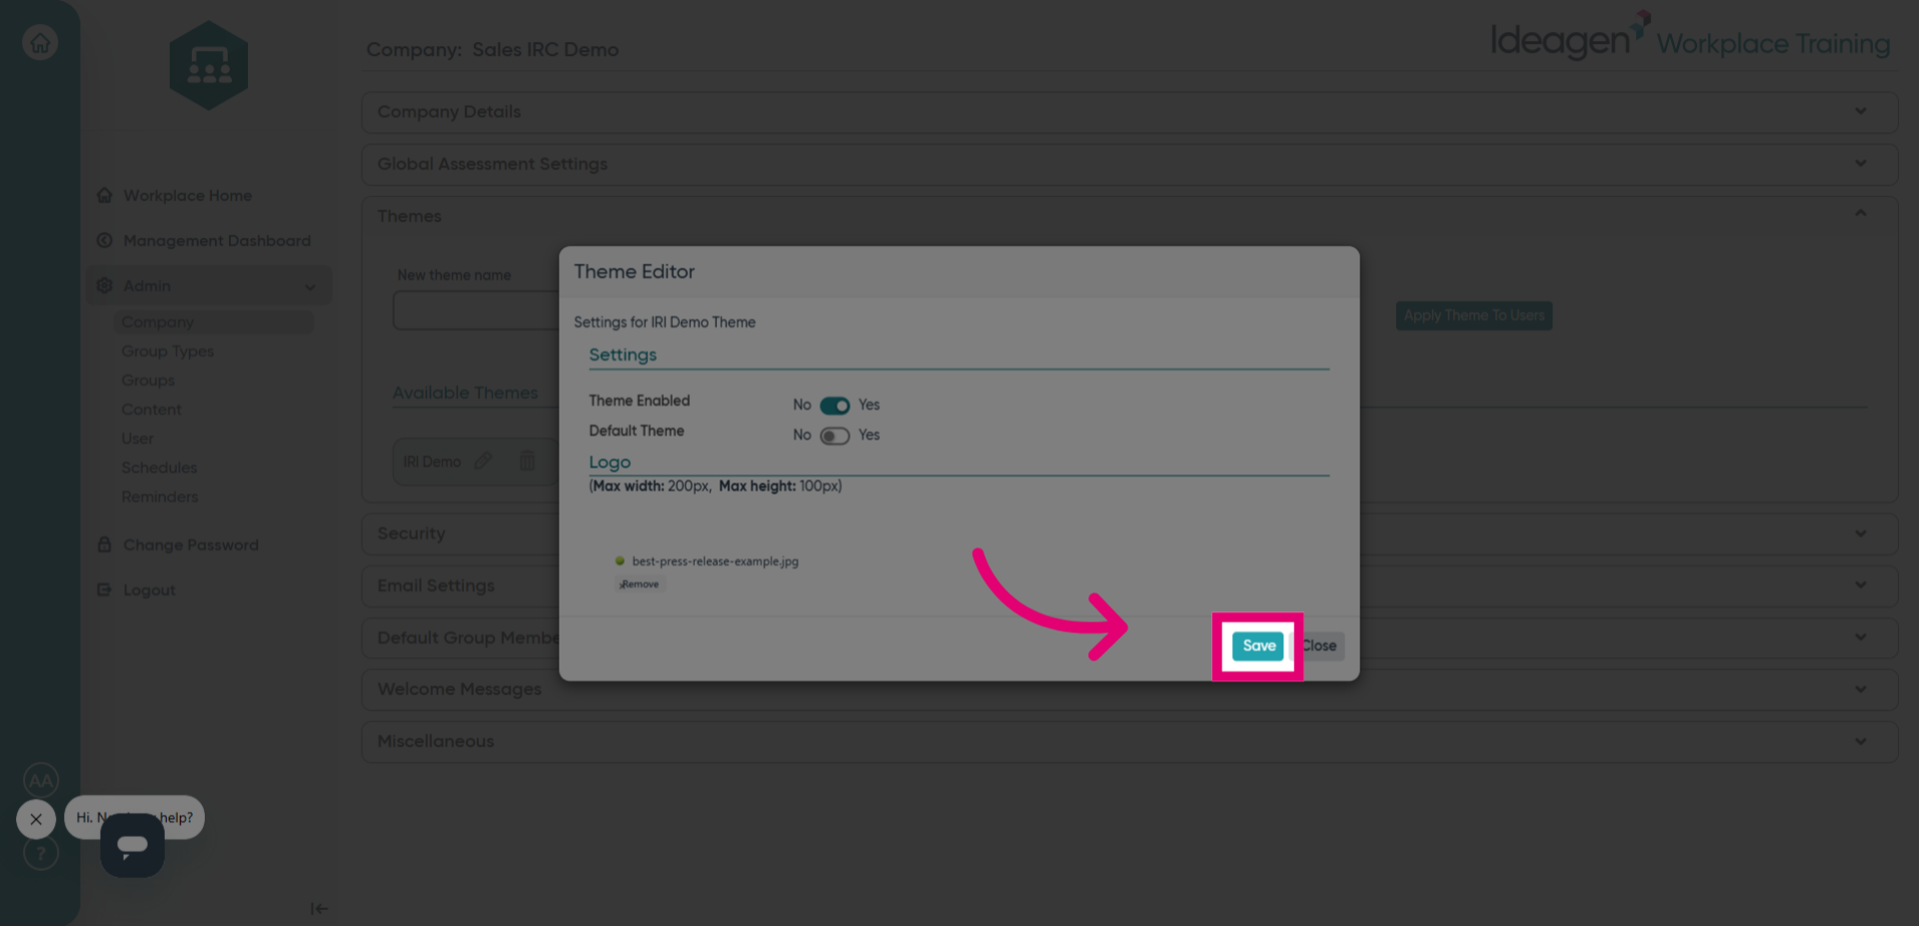Open the User admin page

[x=137, y=439]
